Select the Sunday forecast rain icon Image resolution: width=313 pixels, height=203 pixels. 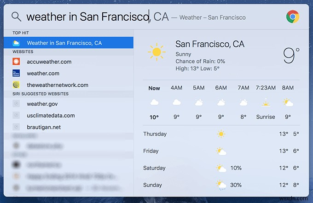pos(221,185)
